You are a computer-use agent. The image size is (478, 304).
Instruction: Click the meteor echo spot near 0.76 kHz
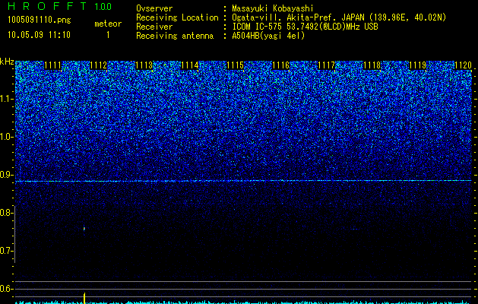[84, 228]
